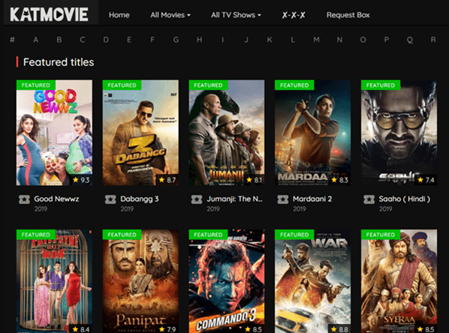Click the 7.4 star rating on Saaho
The width and height of the screenshot is (449, 333).
point(426,180)
